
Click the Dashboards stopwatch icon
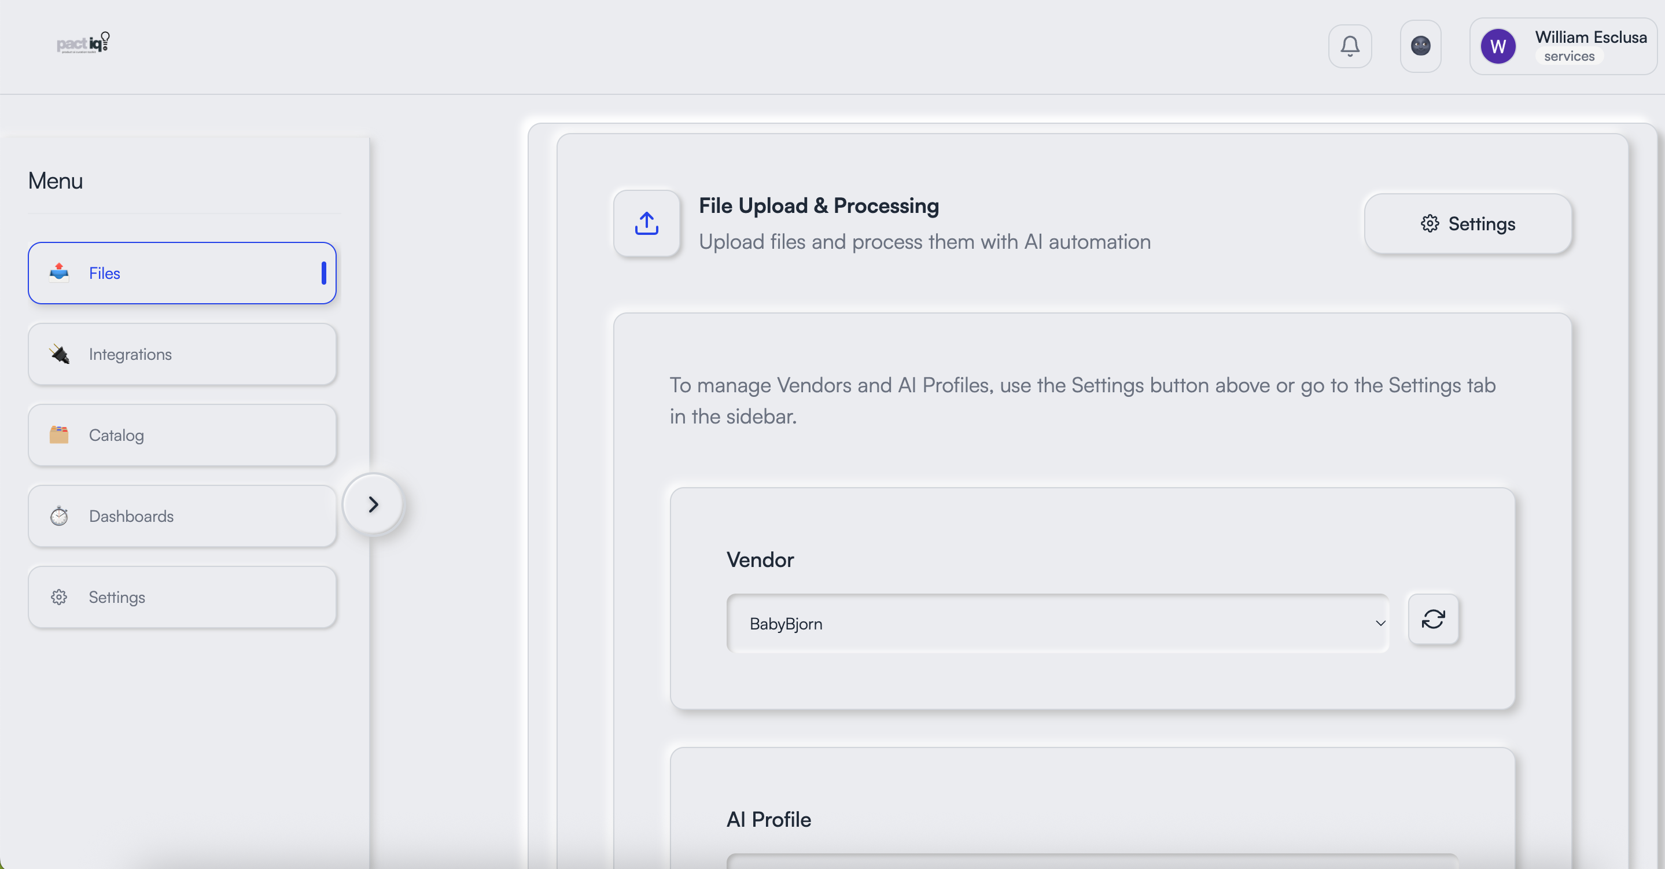59,516
